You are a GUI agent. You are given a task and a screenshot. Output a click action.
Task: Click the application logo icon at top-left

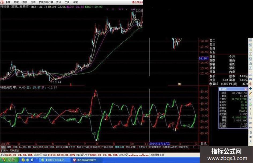pyautogui.click(x=2, y=2)
